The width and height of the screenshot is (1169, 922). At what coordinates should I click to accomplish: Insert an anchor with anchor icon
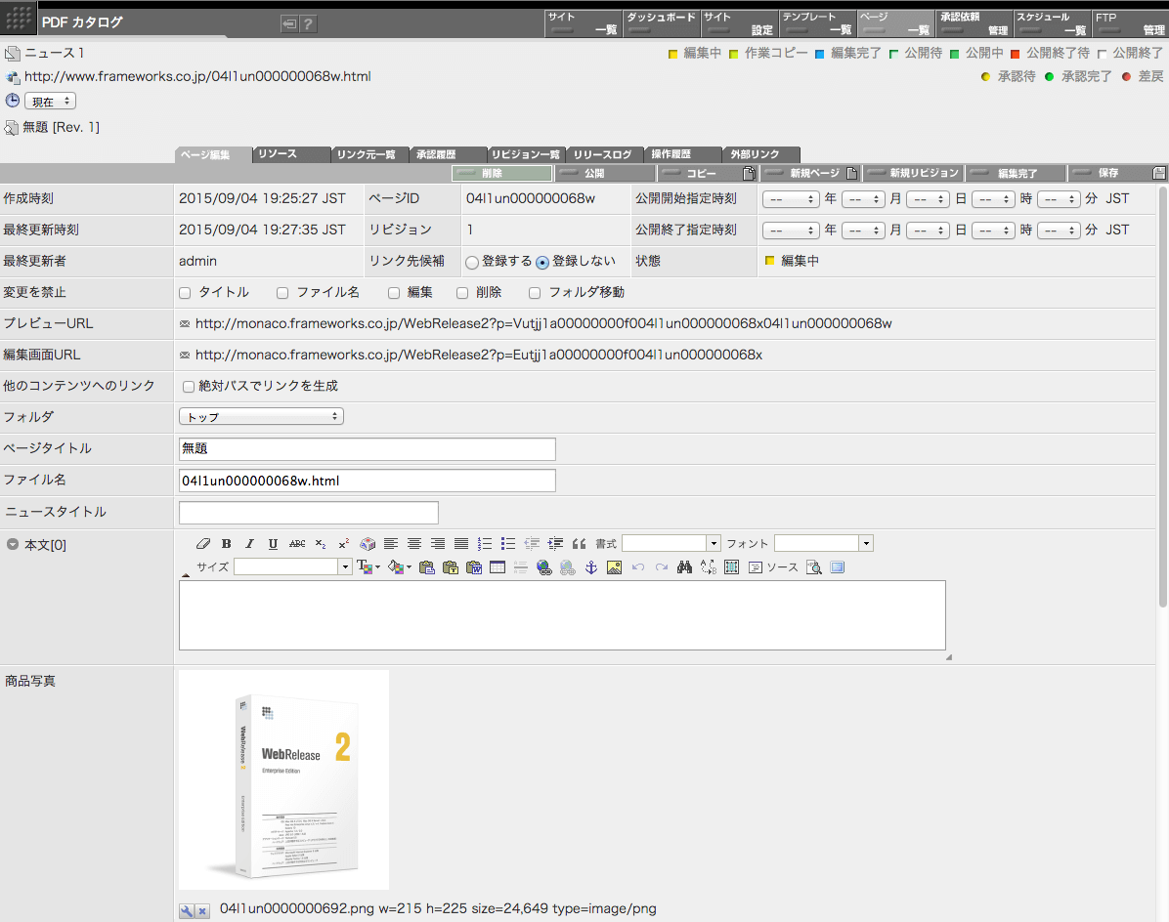[590, 567]
